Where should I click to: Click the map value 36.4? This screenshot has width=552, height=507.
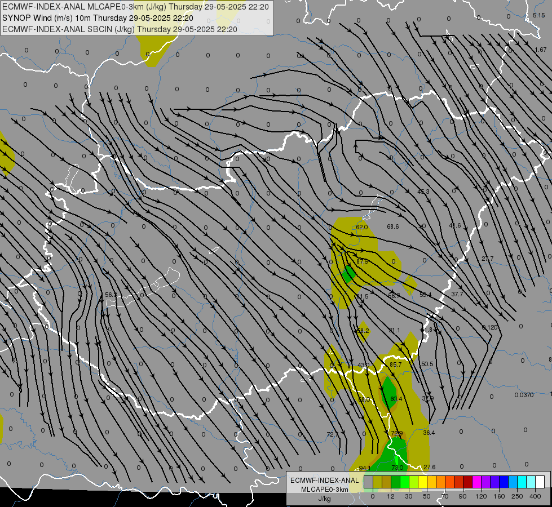click(x=429, y=433)
